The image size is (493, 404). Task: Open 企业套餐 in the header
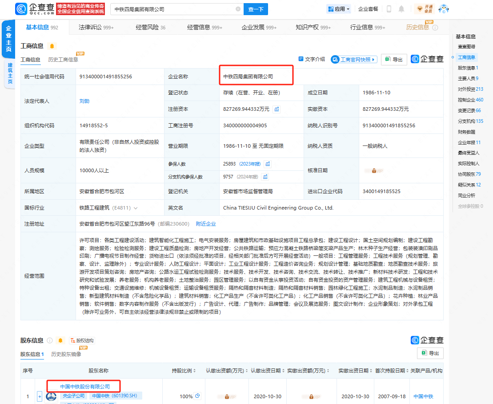[368, 9]
